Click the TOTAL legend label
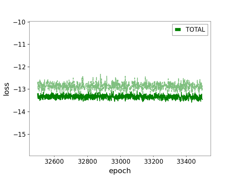Viewport: 234px width, 175px height. (x=195, y=30)
